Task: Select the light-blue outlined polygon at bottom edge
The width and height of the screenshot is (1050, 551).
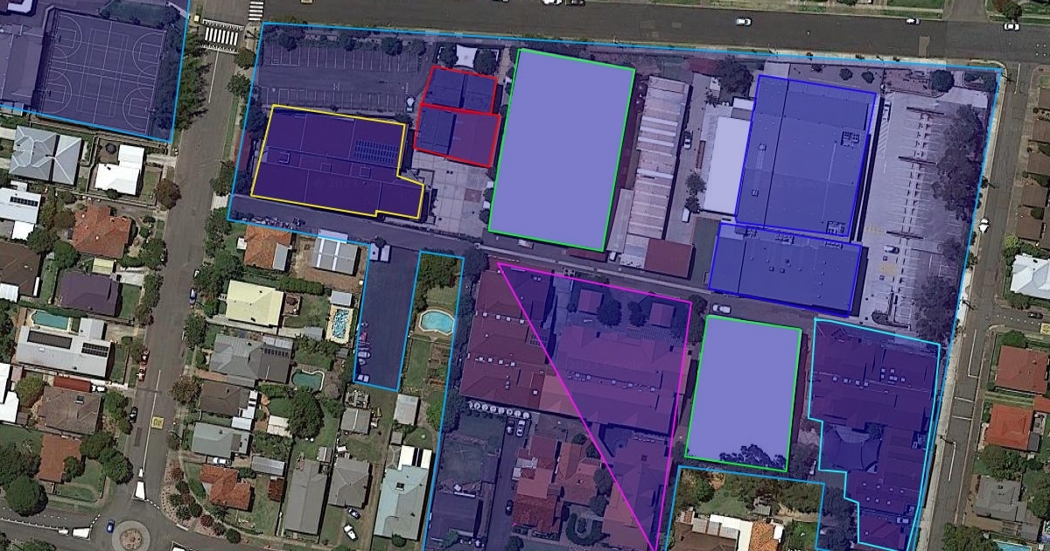Action: 748,512
